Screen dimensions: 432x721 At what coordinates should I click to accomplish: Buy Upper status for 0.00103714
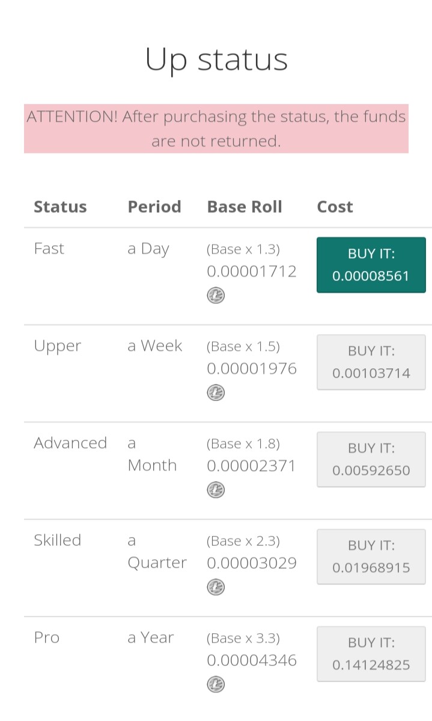click(x=371, y=362)
